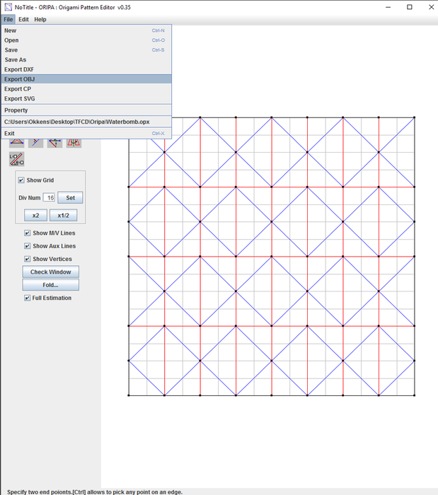Toggle the Full Estimation checkbox
Screen dimensions: 438x495
(28, 298)
